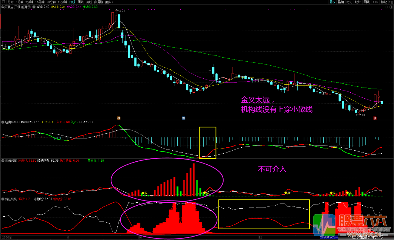Screen dimensions: 394x240
Task: Click the 2020/12/28 date label on timeline
Action: coord(328,237)
